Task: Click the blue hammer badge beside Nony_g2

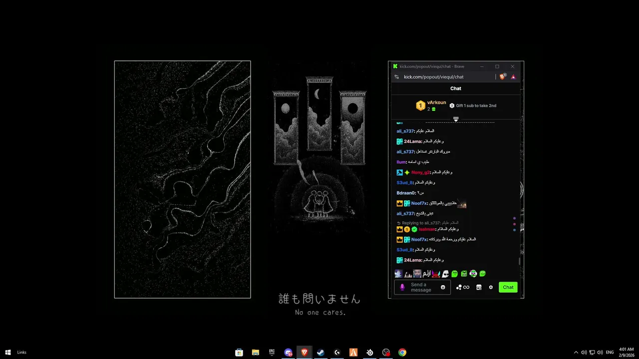Action: pos(399,173)
